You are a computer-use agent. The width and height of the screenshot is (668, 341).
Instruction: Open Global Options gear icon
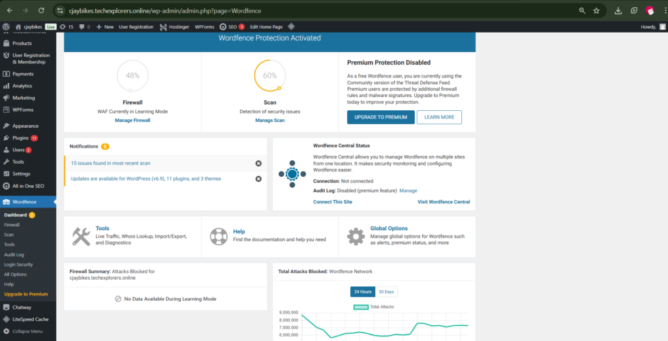356,236
